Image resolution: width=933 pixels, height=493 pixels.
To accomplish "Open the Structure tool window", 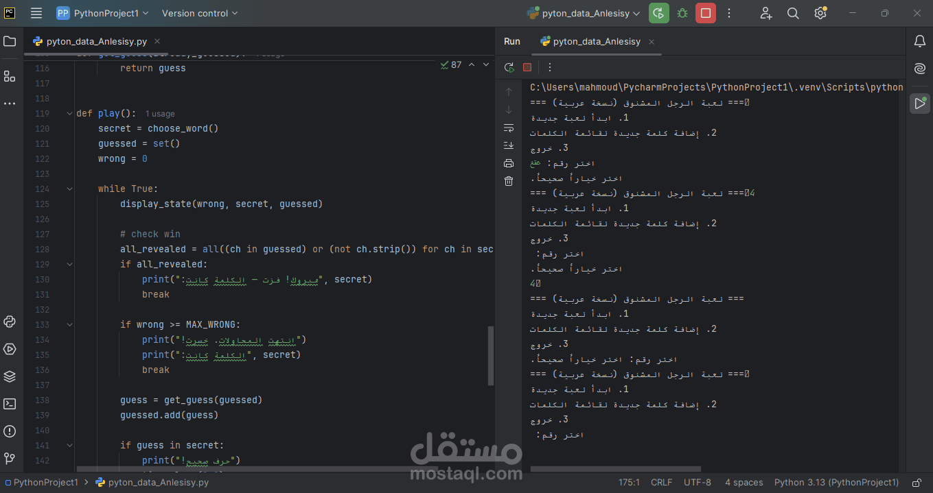I will 10,76.
